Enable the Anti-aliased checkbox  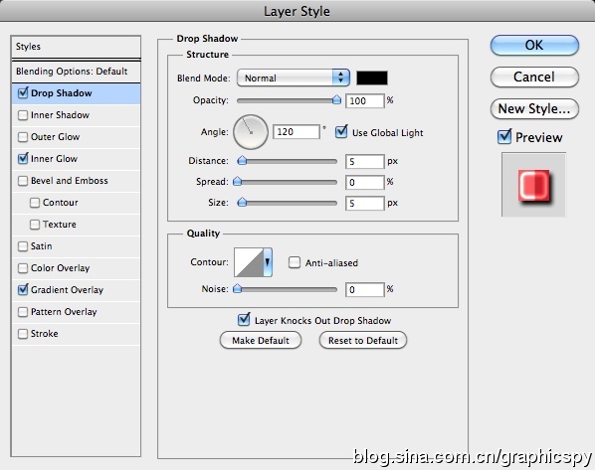click(x=295, y=262)
